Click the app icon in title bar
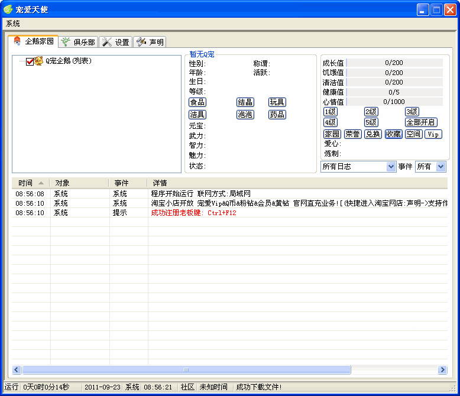The width and height of the screenshot is (460, 396). pos(8,9)
